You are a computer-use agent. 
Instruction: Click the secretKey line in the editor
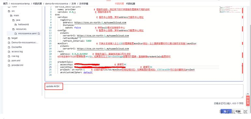pyautogui.click(x=106, y=67)
